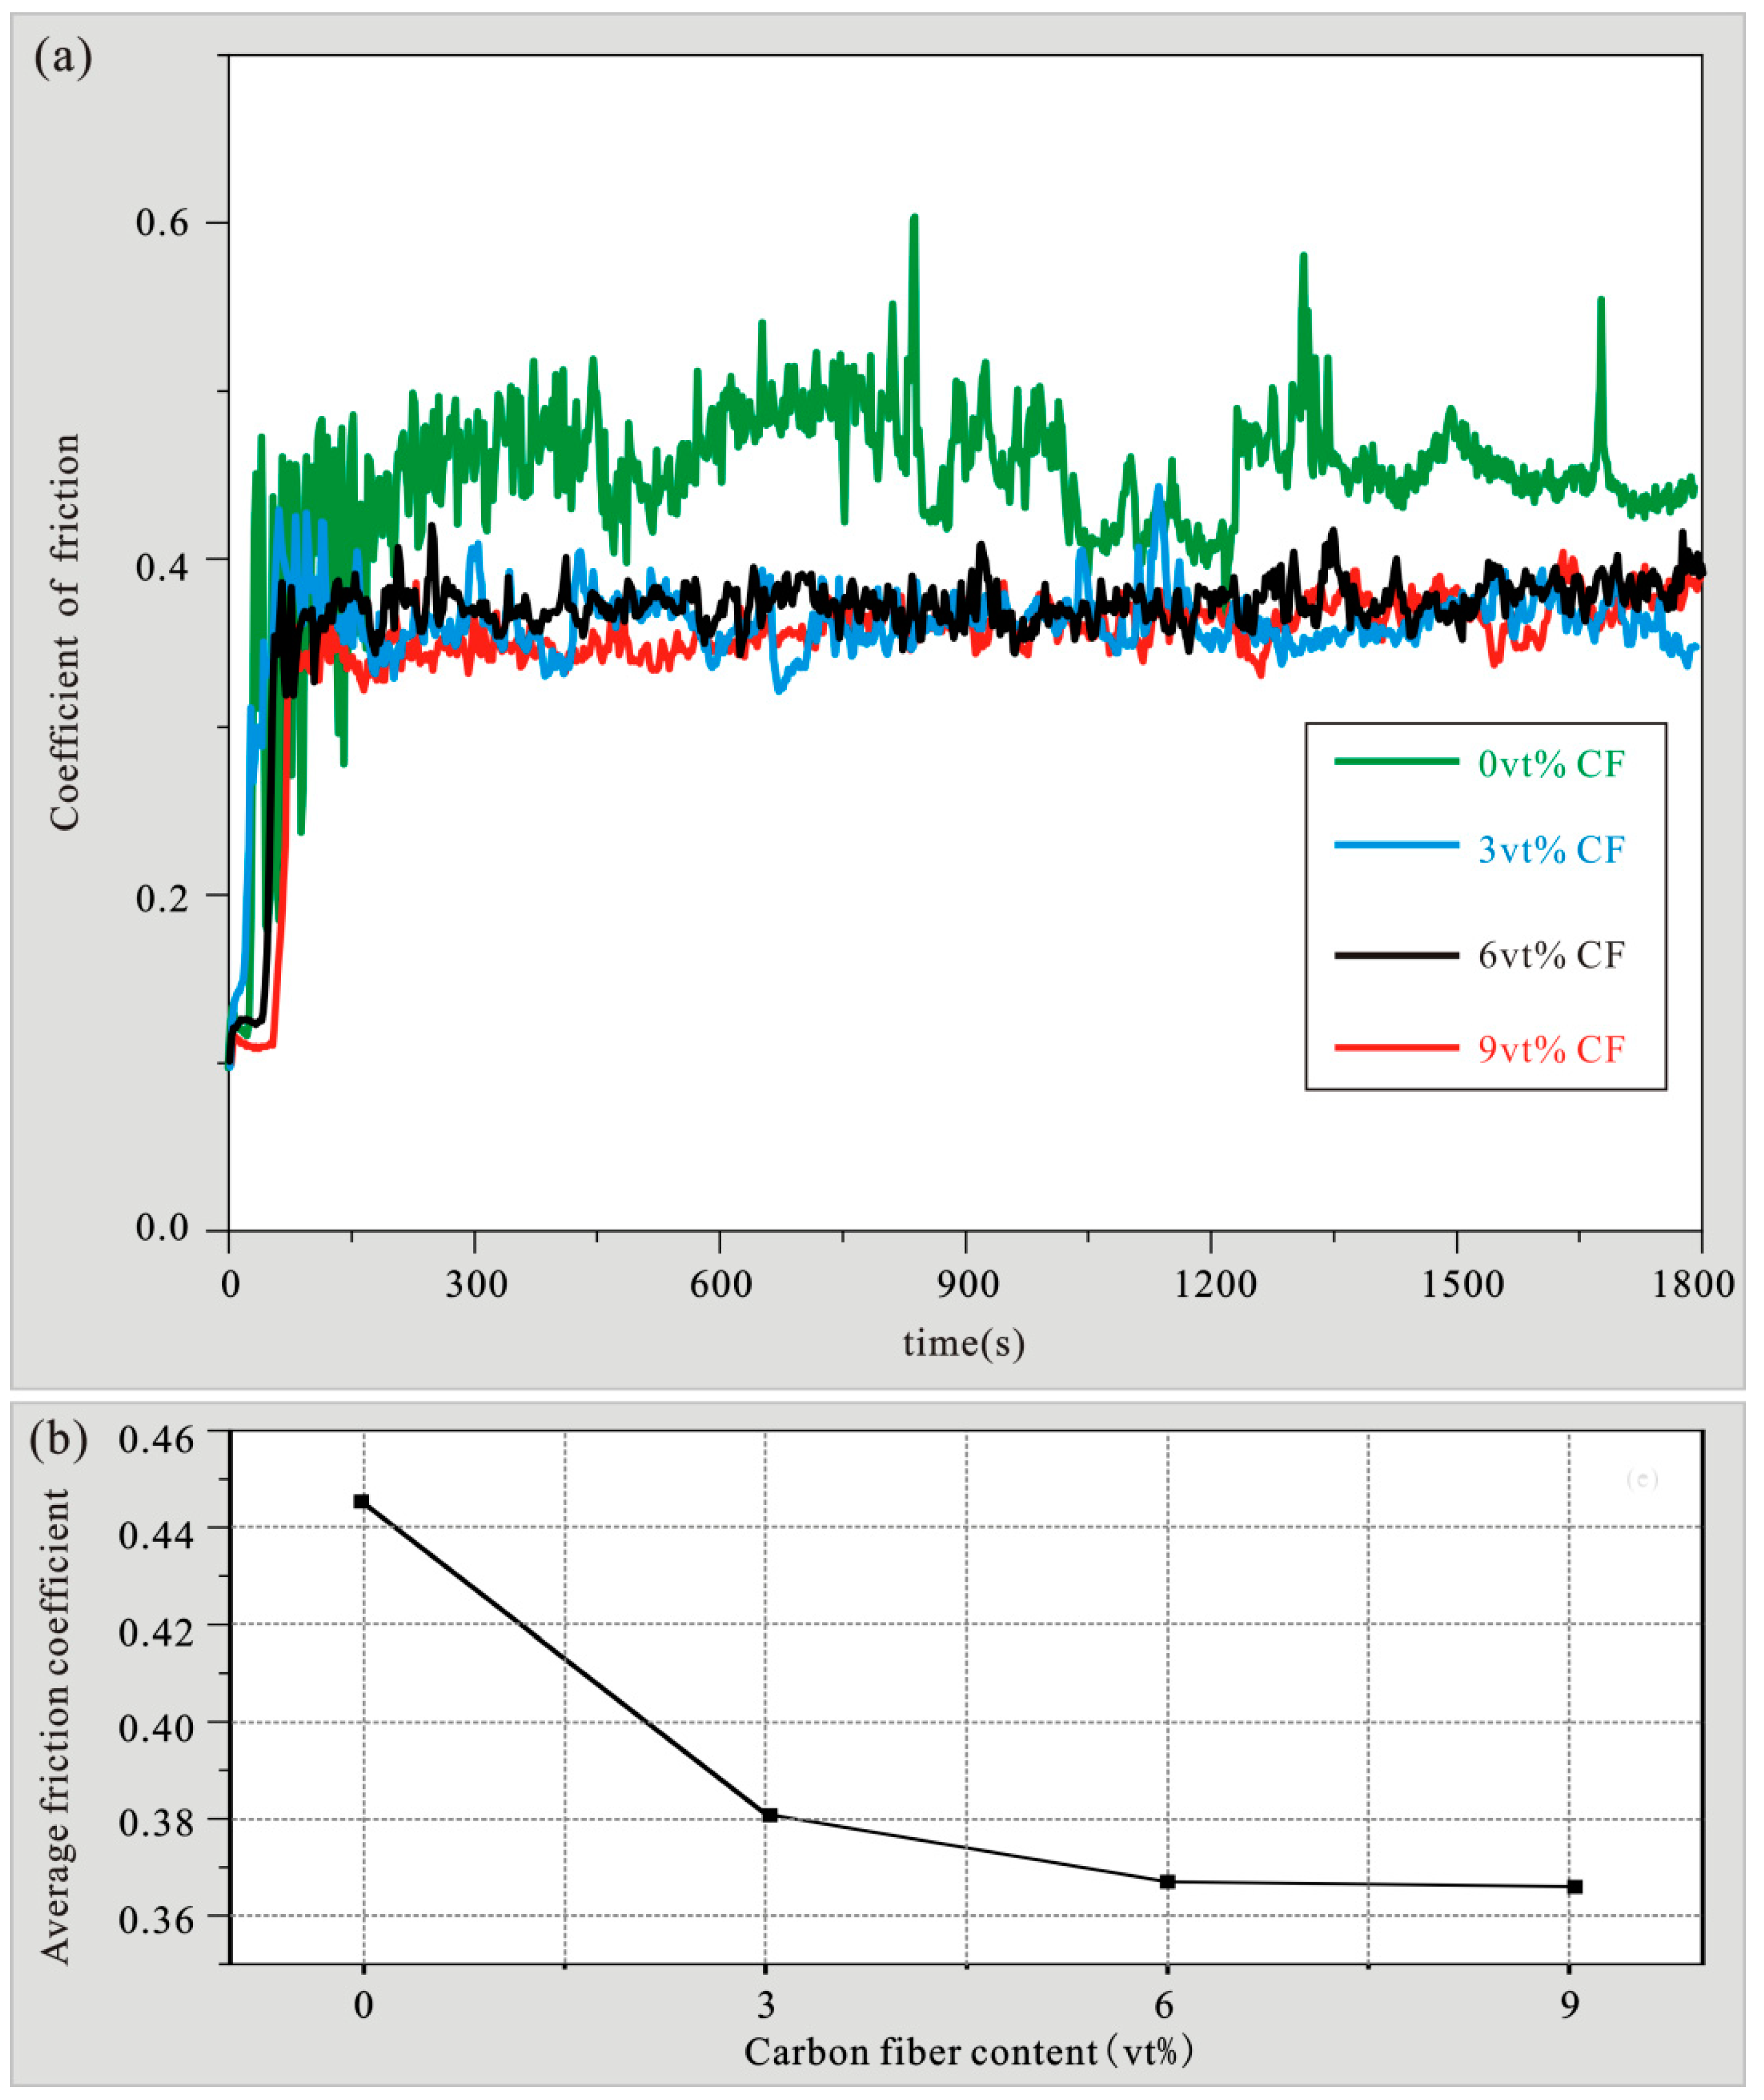The height and width of the screenshot is (2100, 1764).
Task: Click the 600 tick label on the time axis
Action: click(x=720, y=1285)
